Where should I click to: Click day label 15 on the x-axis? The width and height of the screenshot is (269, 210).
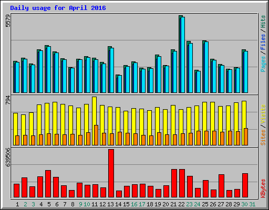tap(126, 204)
